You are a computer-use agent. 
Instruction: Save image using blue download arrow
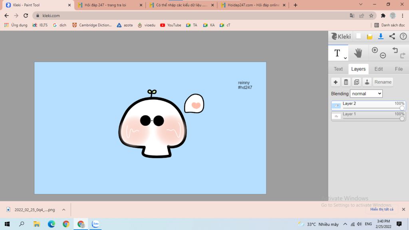(x=381, y=36)
